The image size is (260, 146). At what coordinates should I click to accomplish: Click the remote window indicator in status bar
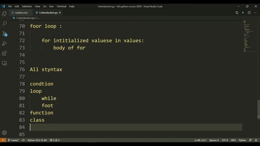click(3, 140)
